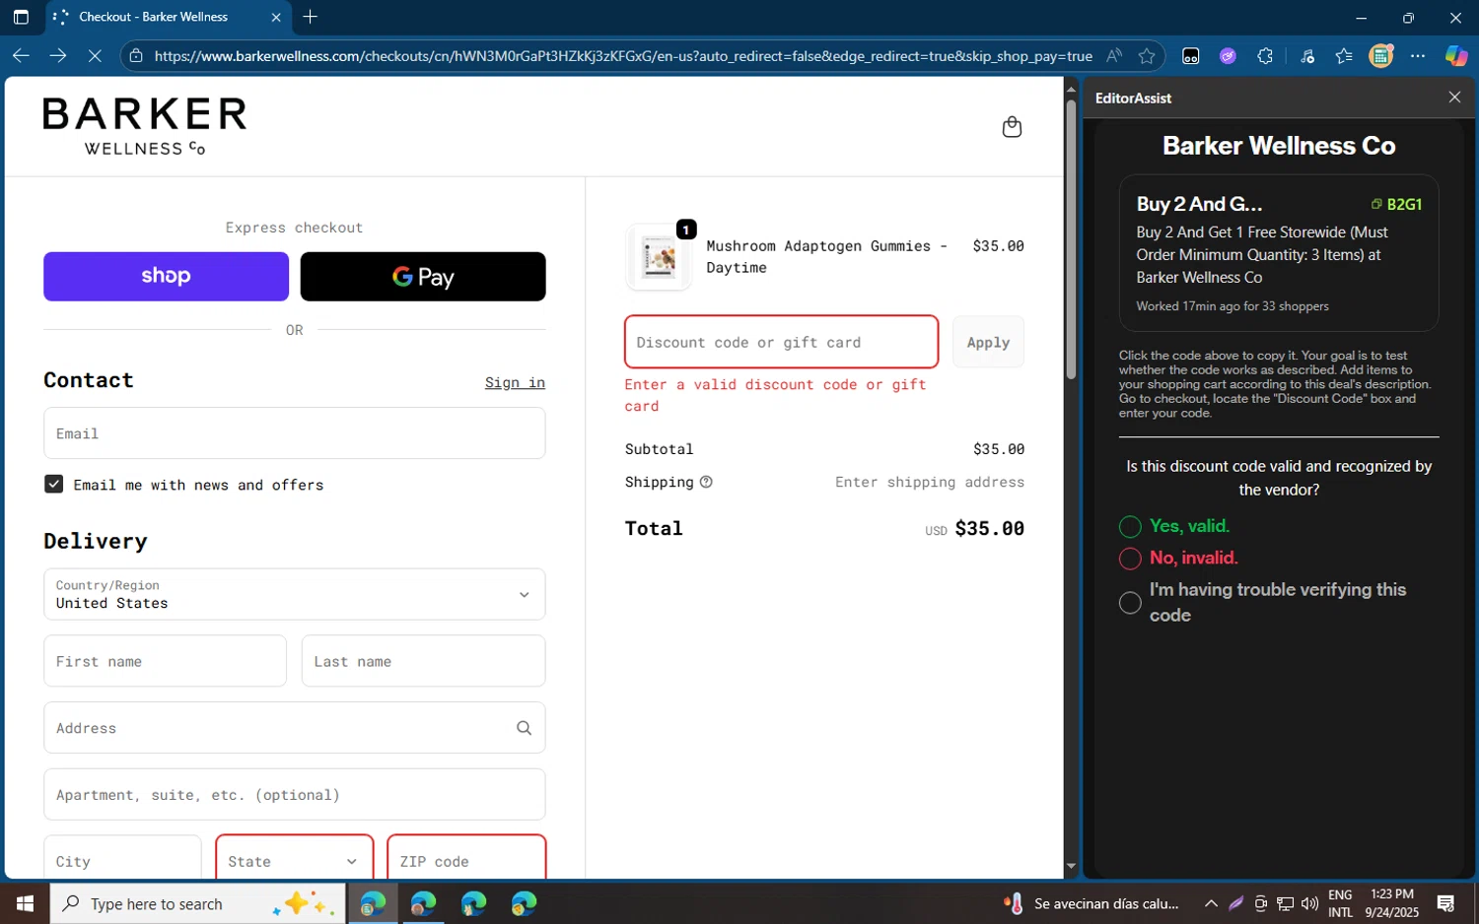Focus the Email input field
The width and height of the screenshot is (1479, 924).
[x=294, y=433]
